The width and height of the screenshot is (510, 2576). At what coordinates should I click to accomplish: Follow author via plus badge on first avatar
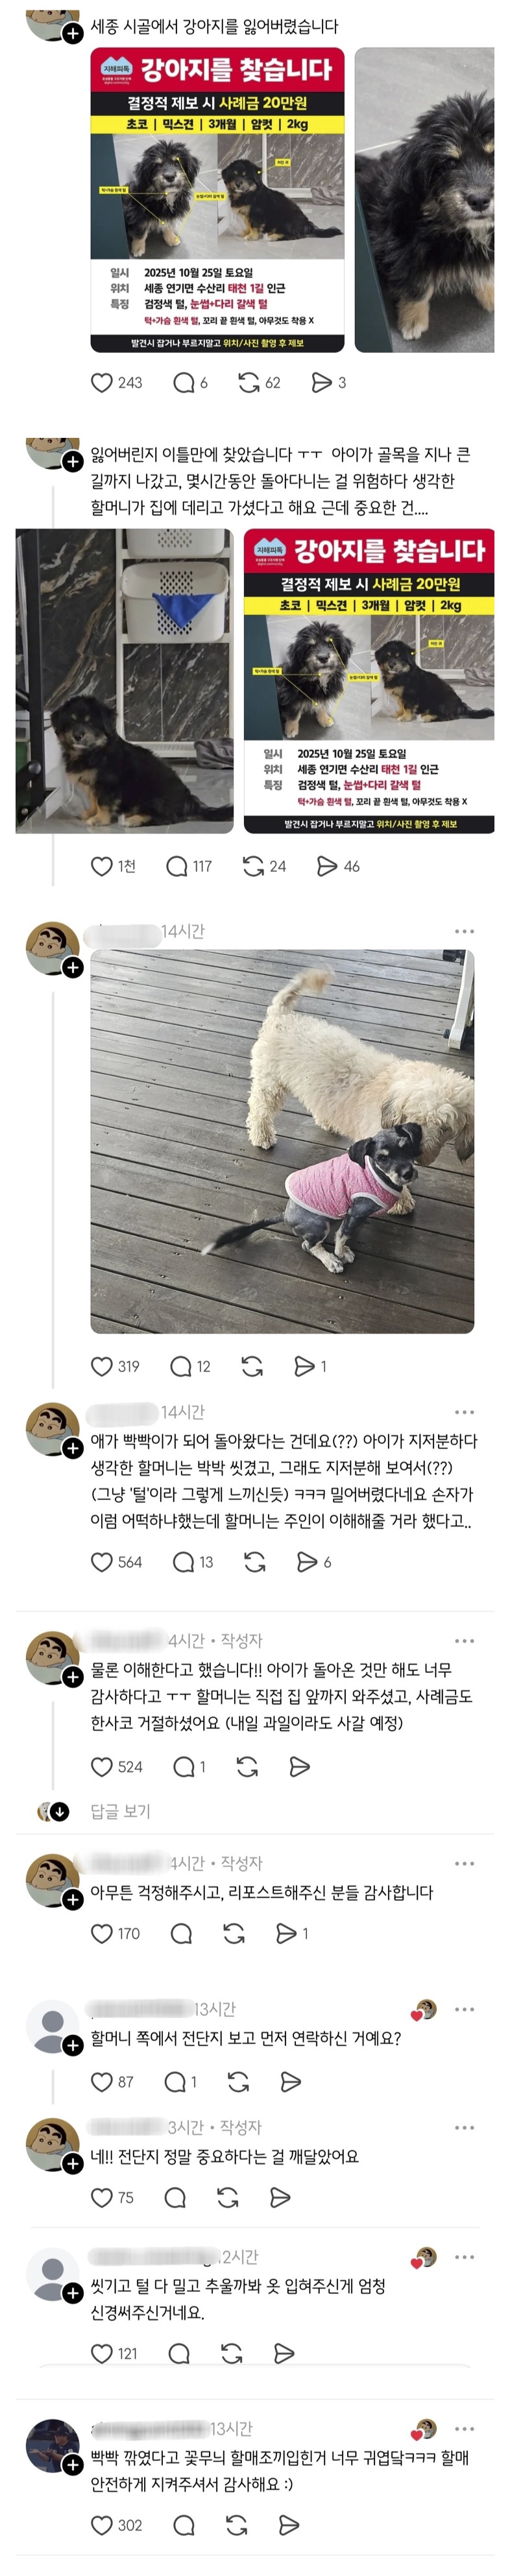[x=72, y=33]
